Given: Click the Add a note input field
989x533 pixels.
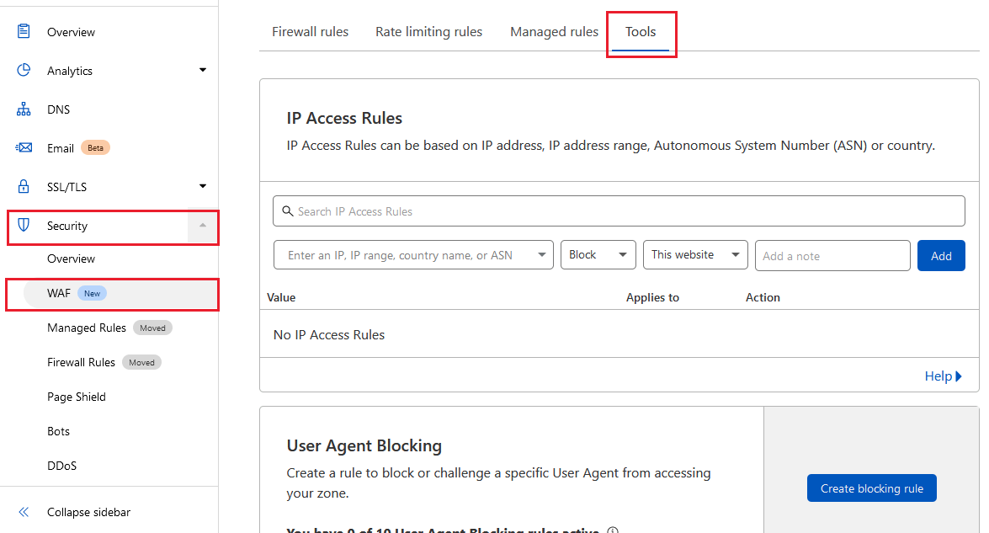Looking at the screenshot, I should pos(832,255).
